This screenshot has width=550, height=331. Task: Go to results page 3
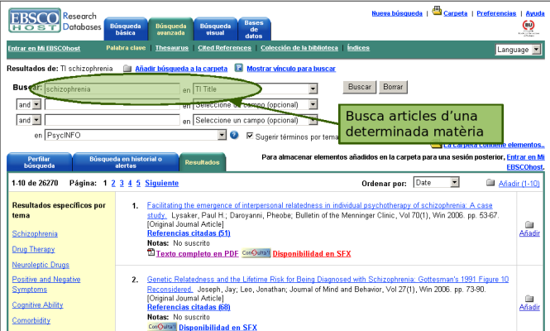click(x=122, y=183)
